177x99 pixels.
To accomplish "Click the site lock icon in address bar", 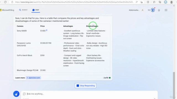I will tap(12, 2).
